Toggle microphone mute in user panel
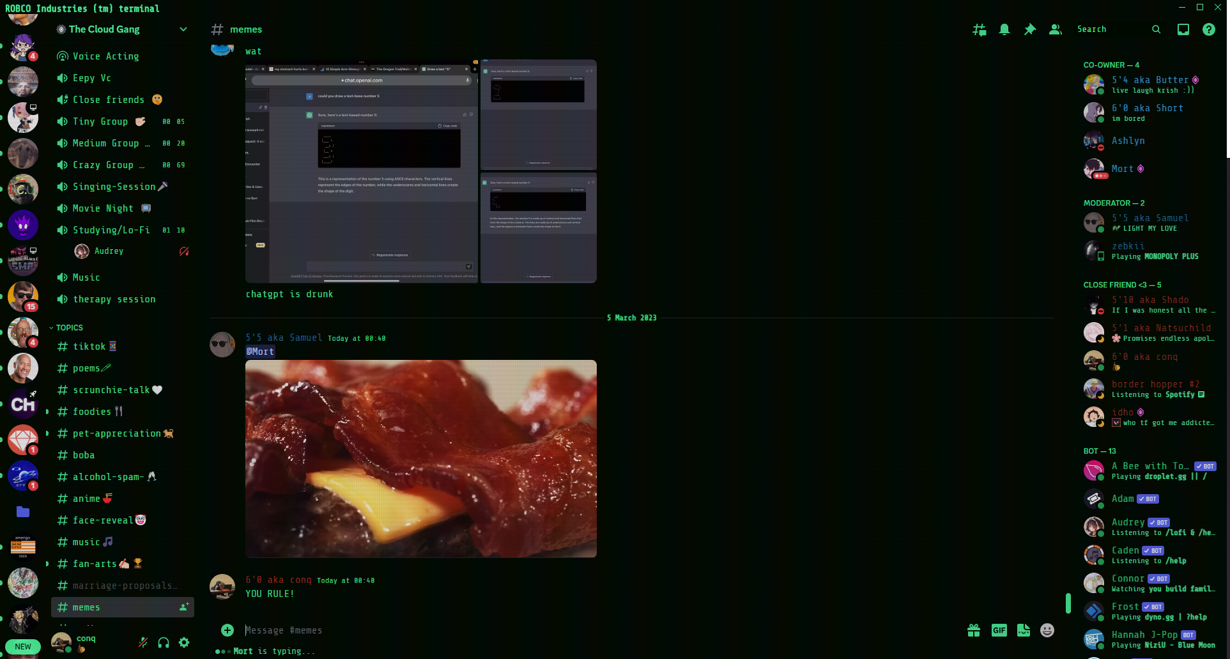The image size is (1230, 659). (x=143, y=642)
